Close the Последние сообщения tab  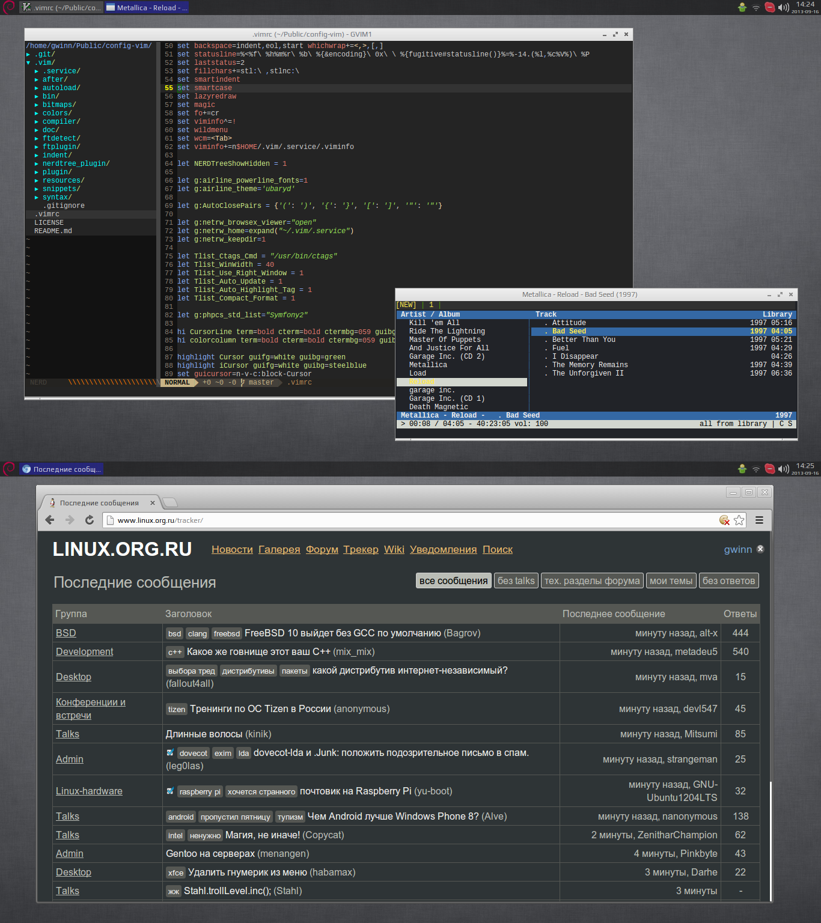(152, 503)
